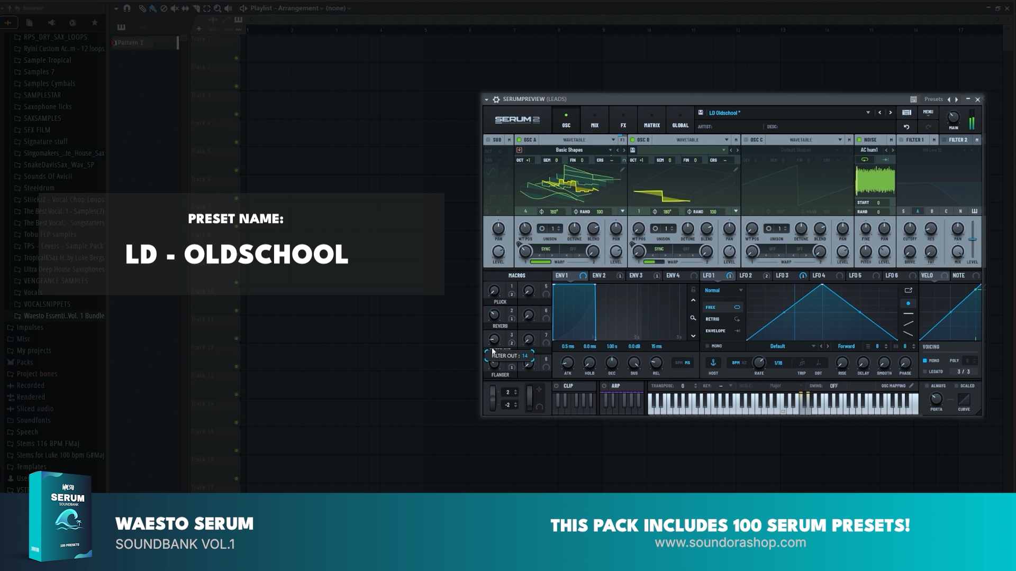Viewport: 1016px width, 571px height.
Task: Switch to the FX tab
Action: [623, 121]
